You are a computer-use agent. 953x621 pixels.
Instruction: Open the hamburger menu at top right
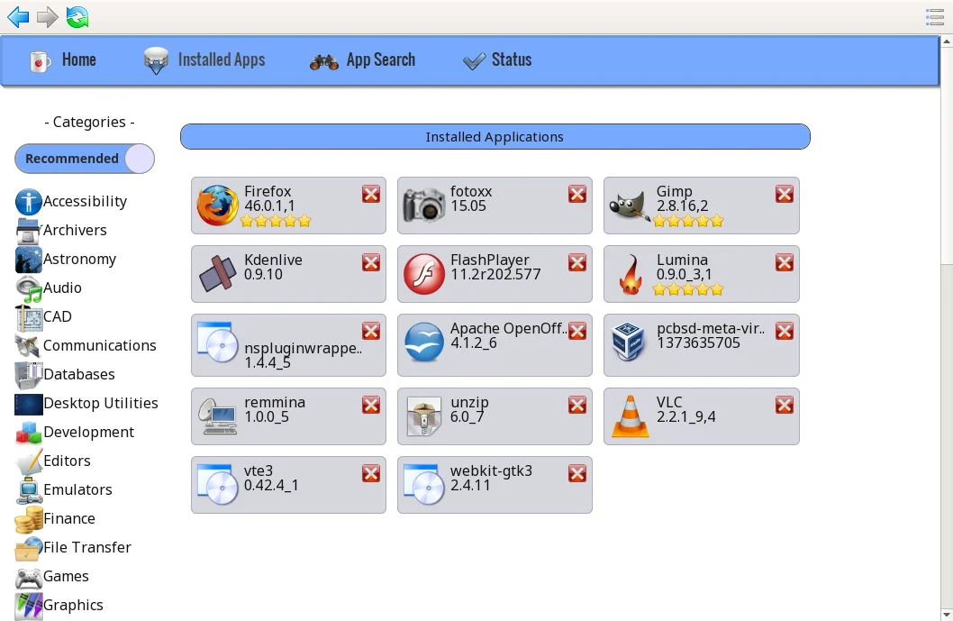[934, 16]
